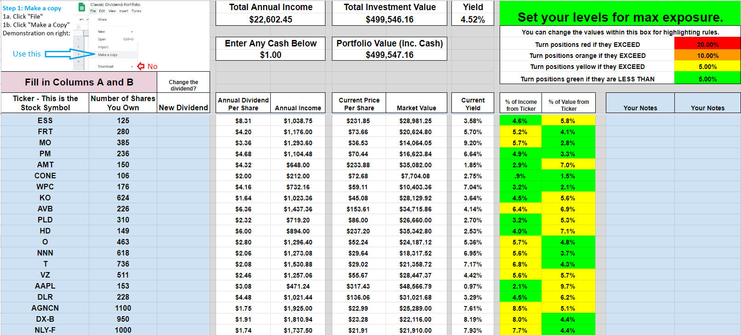Select the 'Turn positions green if they are LESS THAN' label
Image resolution: width=741 pixels, height=335 pixels.
coord(587,79)
